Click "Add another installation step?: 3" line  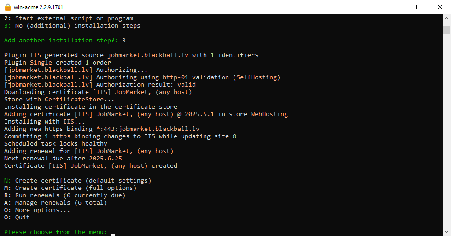click(x=64, y=41)
